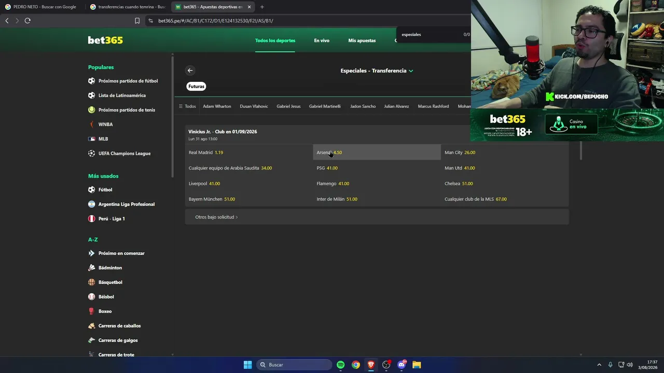Viewport: 664px width, 373px height.
Task: Select the Gabriel Jesus tab
Action: click(x=288, y=106)
